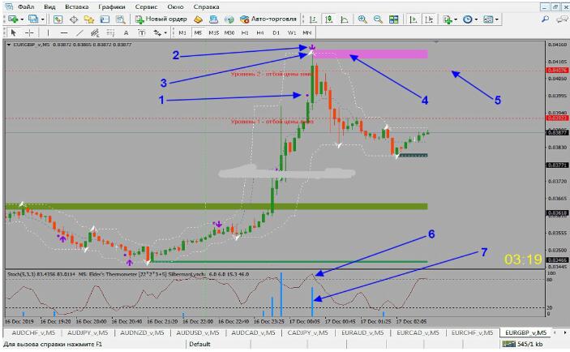
Task: Open the Графики menu
Action: [x=112, y=7]
